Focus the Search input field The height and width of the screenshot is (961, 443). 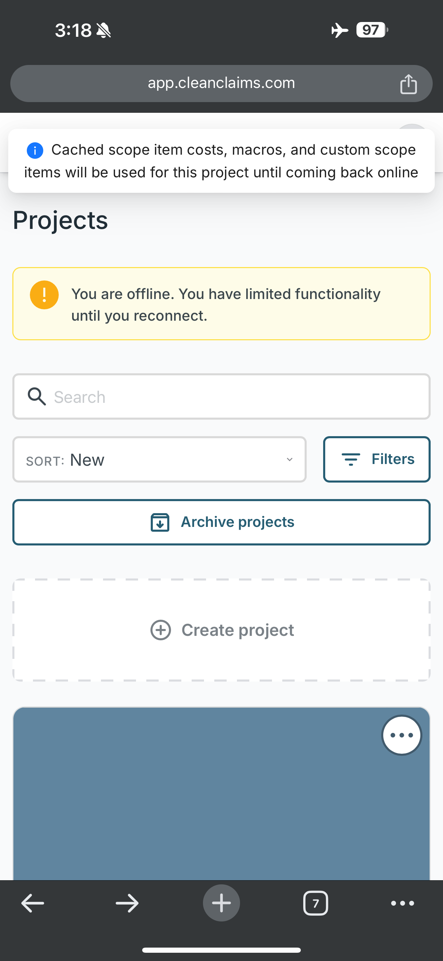coord(221,397)
